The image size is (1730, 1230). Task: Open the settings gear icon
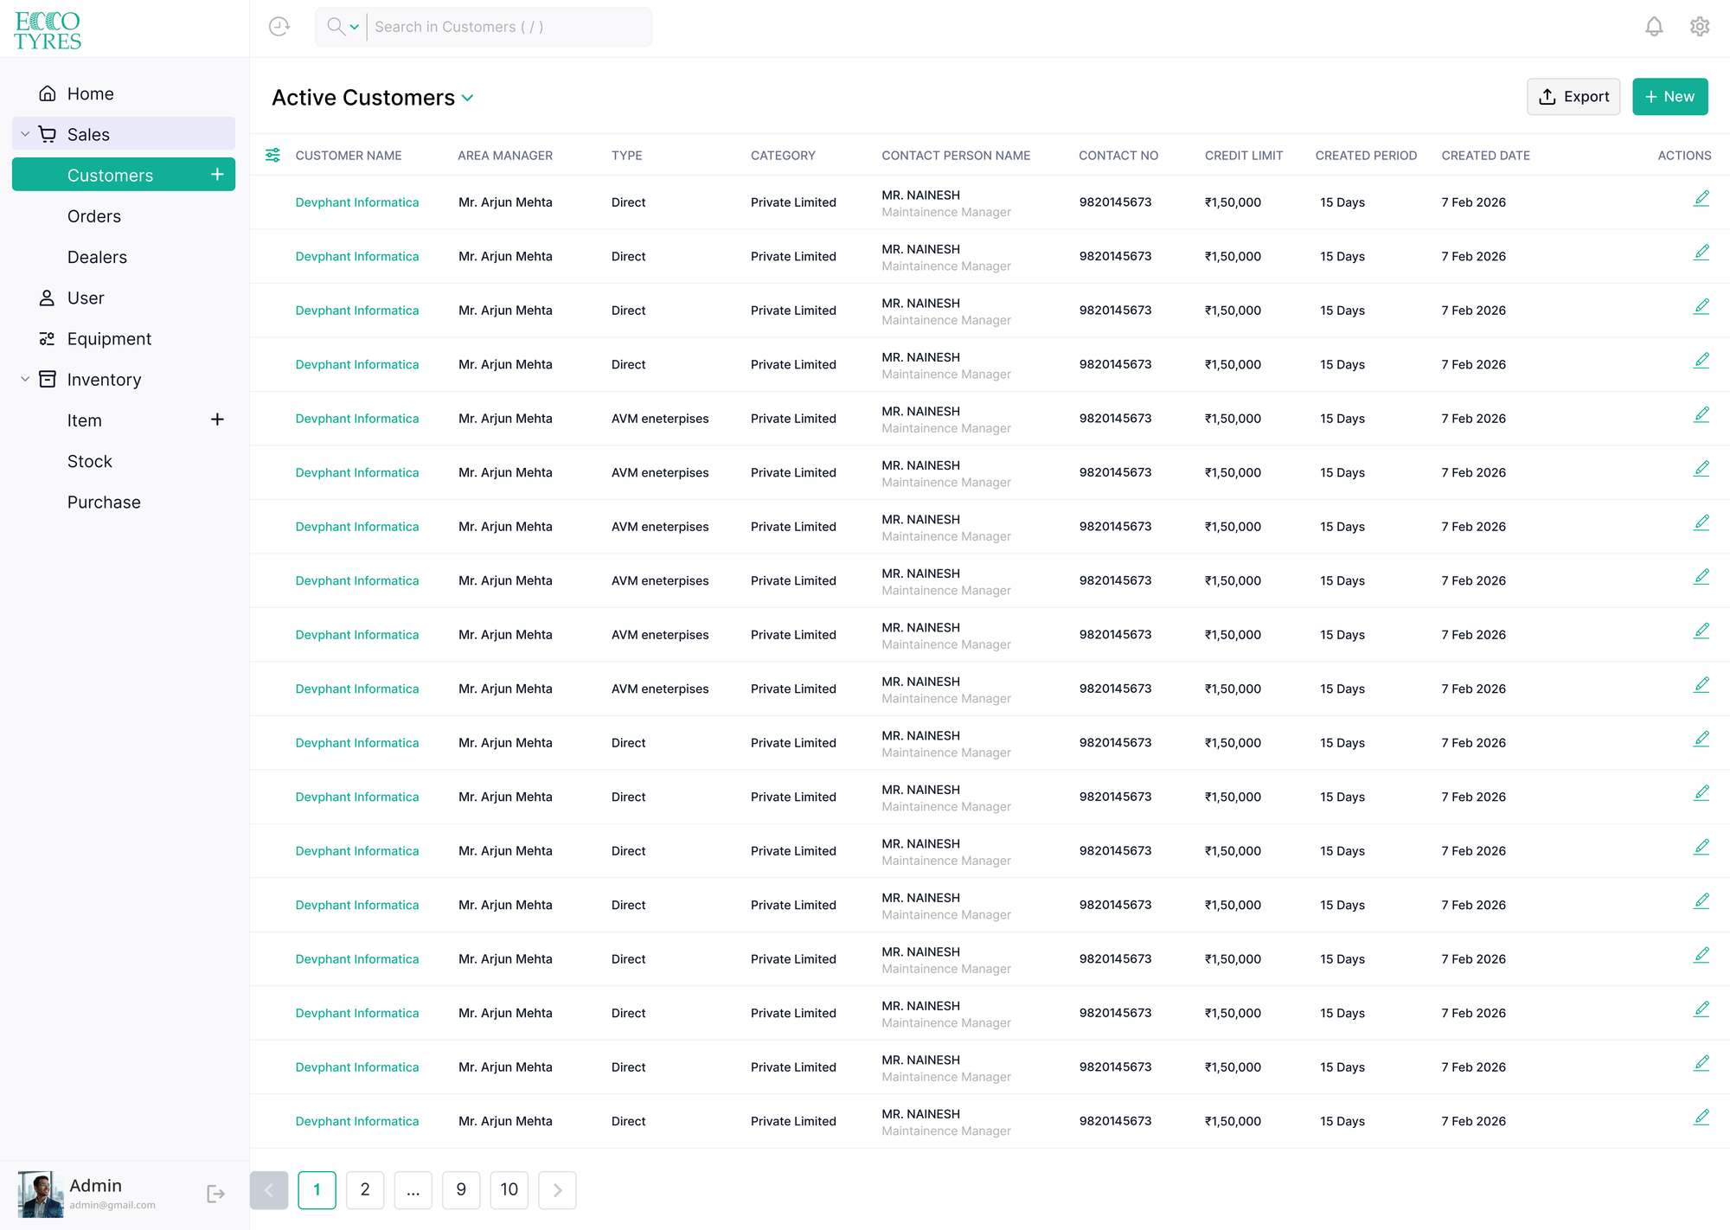point(1700,27)
